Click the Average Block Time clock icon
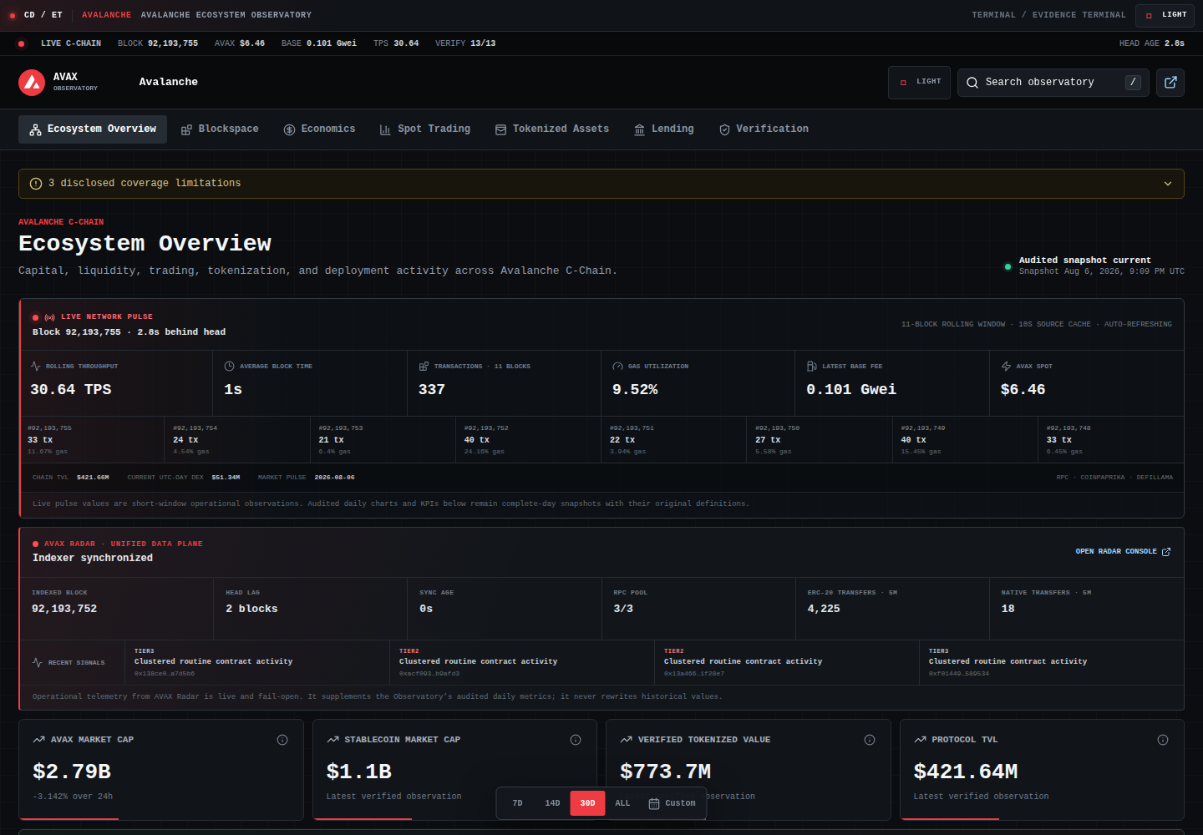1203x835 pixels. click(229, 366)
